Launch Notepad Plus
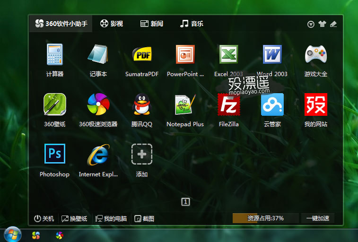 pyautogui.click(x=185, y=104)
